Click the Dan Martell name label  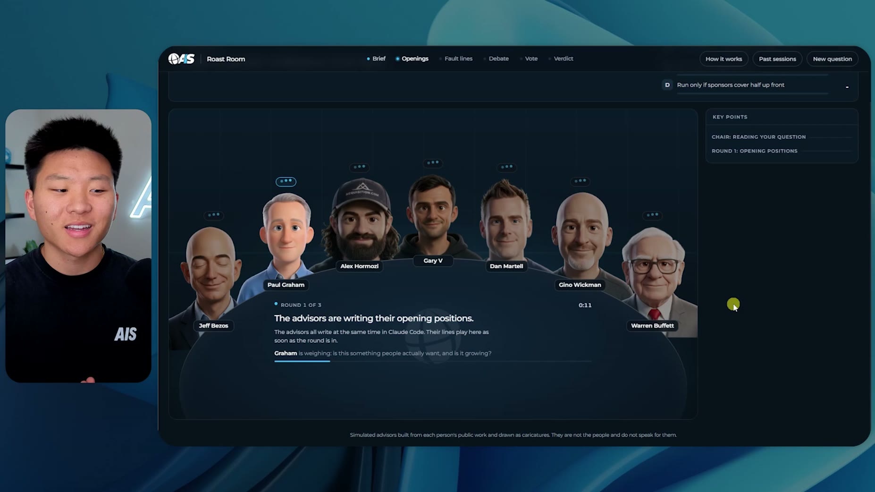[506, 266]
